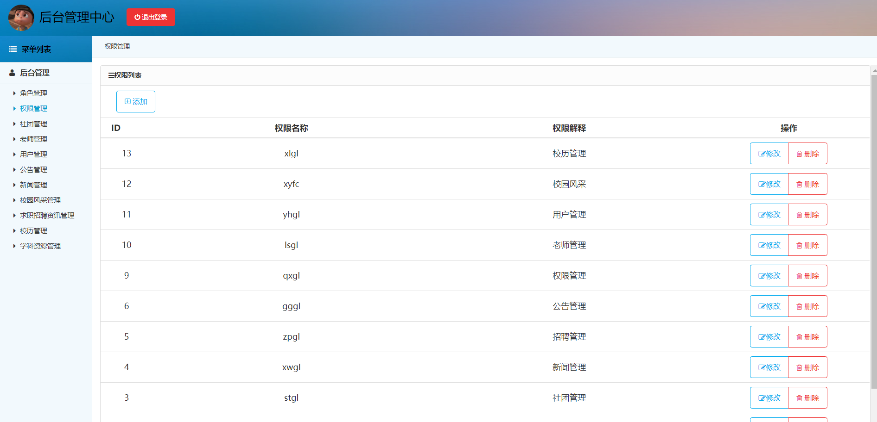877x422 pixels.
Task: Open 角色管理 menu item
Action: coord(33,93)
